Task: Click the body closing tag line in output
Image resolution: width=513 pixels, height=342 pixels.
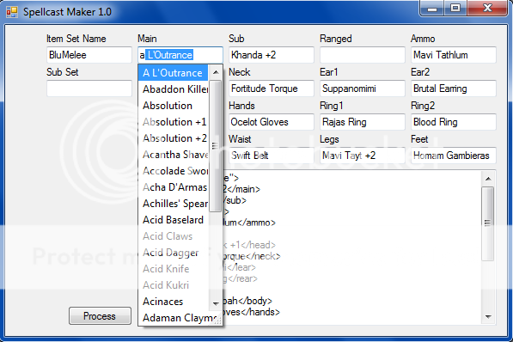Action: [x=247, y=301]
